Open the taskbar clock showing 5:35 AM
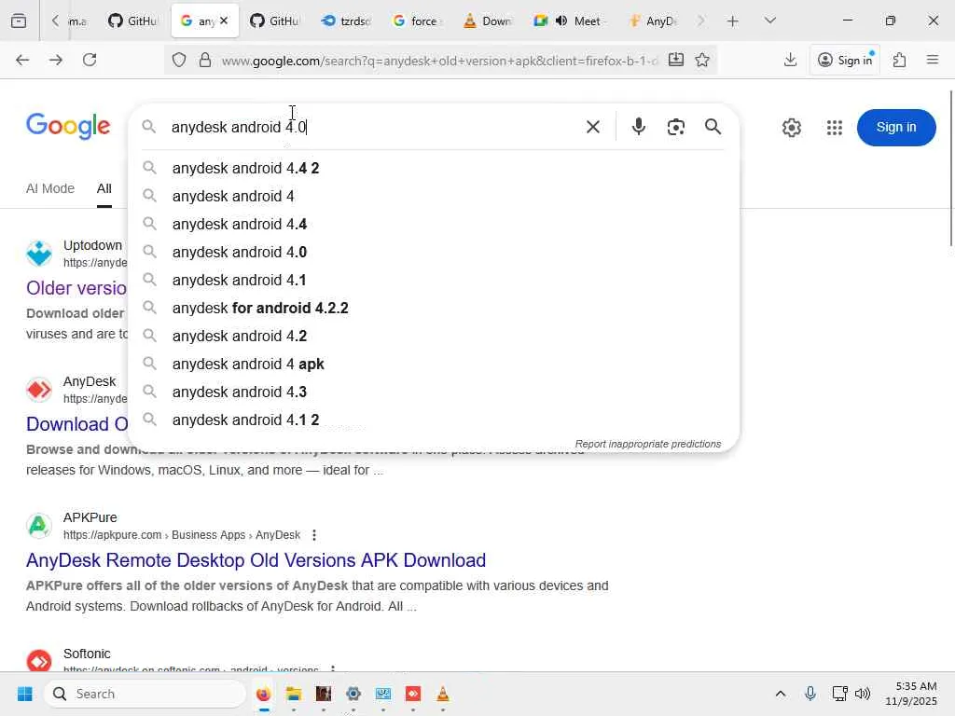 [x=912, y=694]
